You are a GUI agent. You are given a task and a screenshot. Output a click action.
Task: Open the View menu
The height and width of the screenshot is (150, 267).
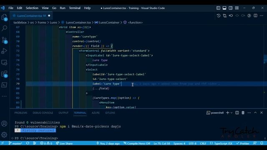[45, 8]
